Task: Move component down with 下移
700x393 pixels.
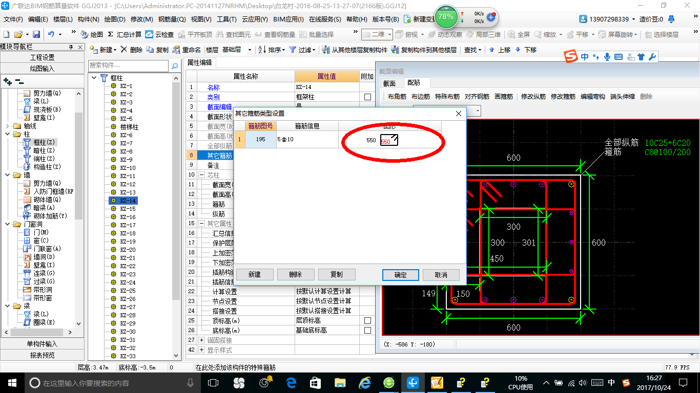Action: coord(526,50)
